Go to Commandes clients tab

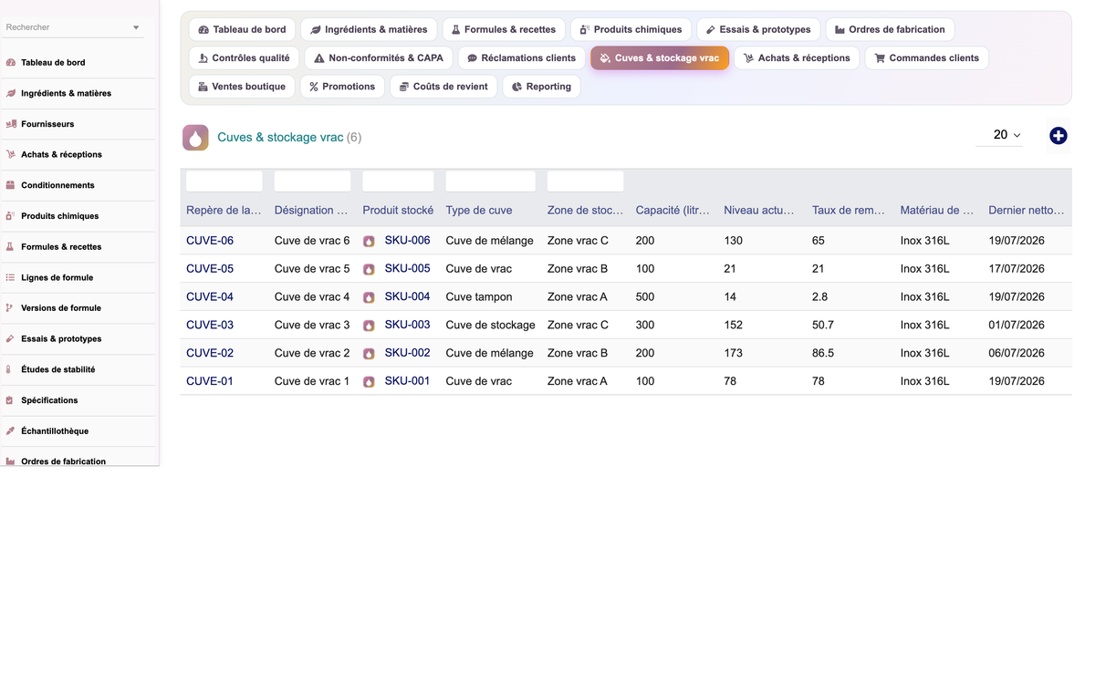(x=927, y=57)
